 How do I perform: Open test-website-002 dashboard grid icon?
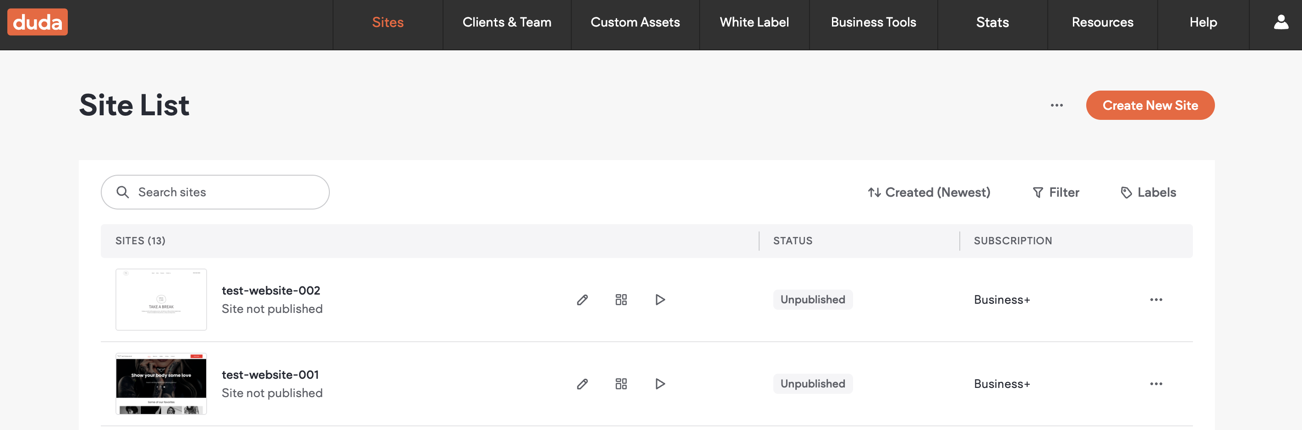(621, 300)
